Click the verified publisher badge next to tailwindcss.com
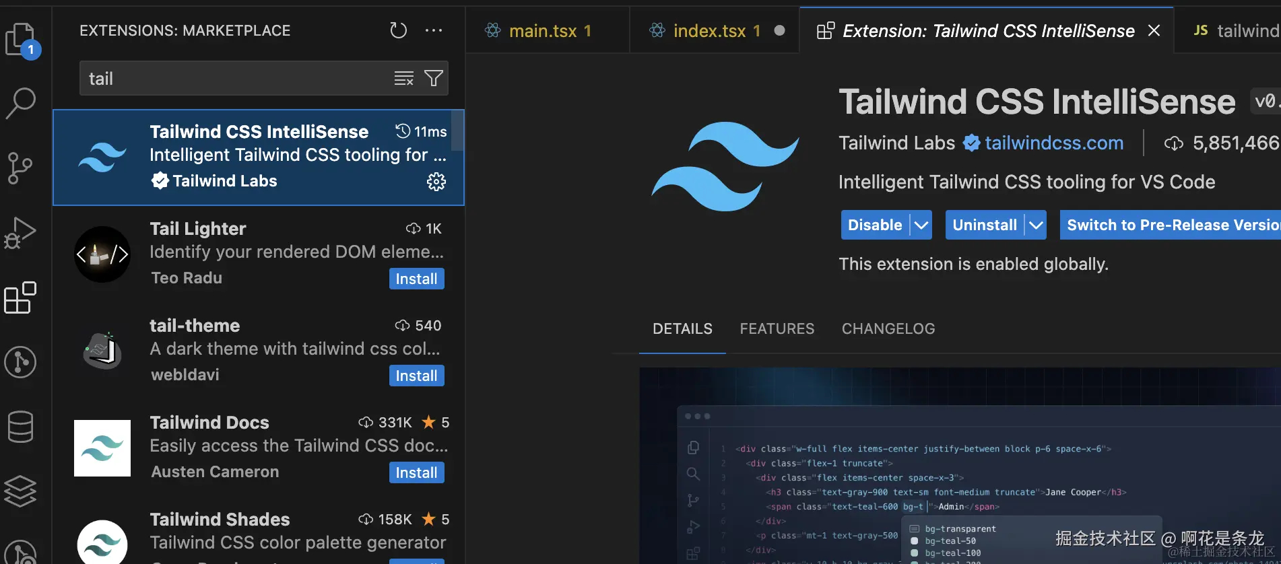The width and height of the screenshot is (1281, 564). (x=971, y=143)
